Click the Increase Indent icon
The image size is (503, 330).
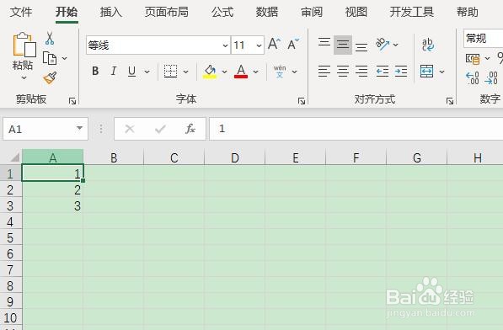point(401,71)
